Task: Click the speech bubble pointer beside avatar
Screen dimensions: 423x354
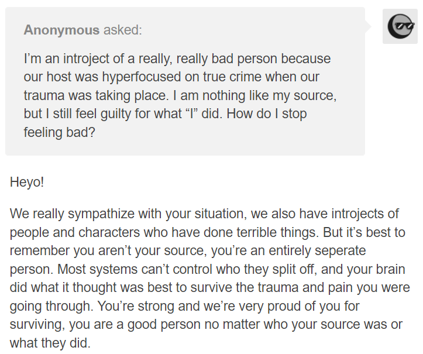Action: tap(368, 26)
